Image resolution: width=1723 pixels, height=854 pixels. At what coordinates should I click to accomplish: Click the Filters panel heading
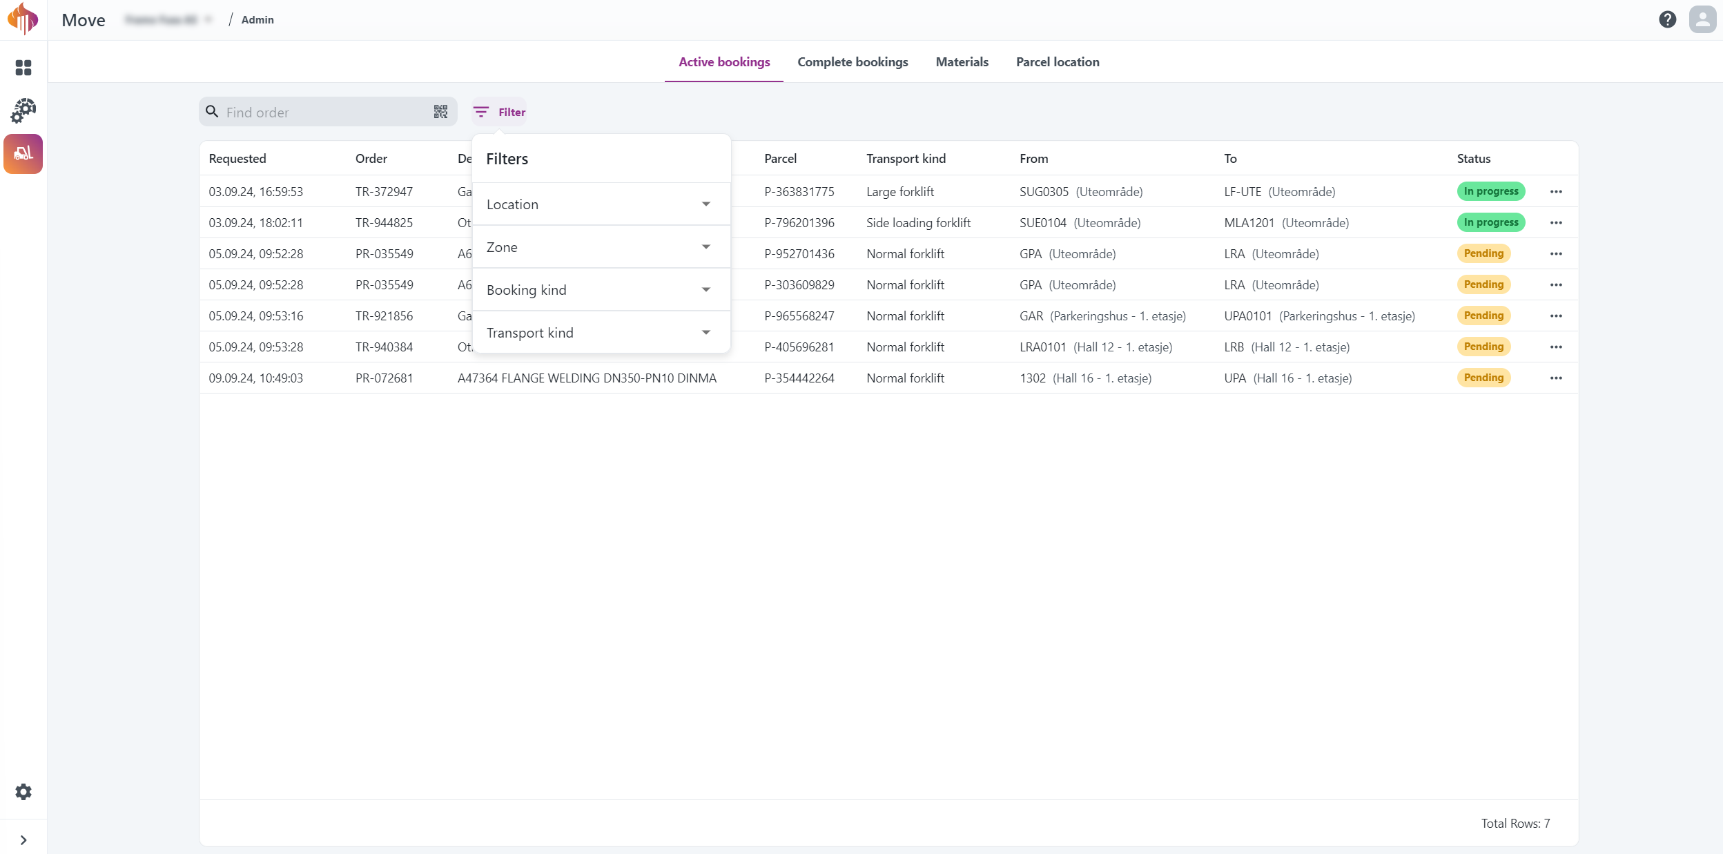coord(507,159)
